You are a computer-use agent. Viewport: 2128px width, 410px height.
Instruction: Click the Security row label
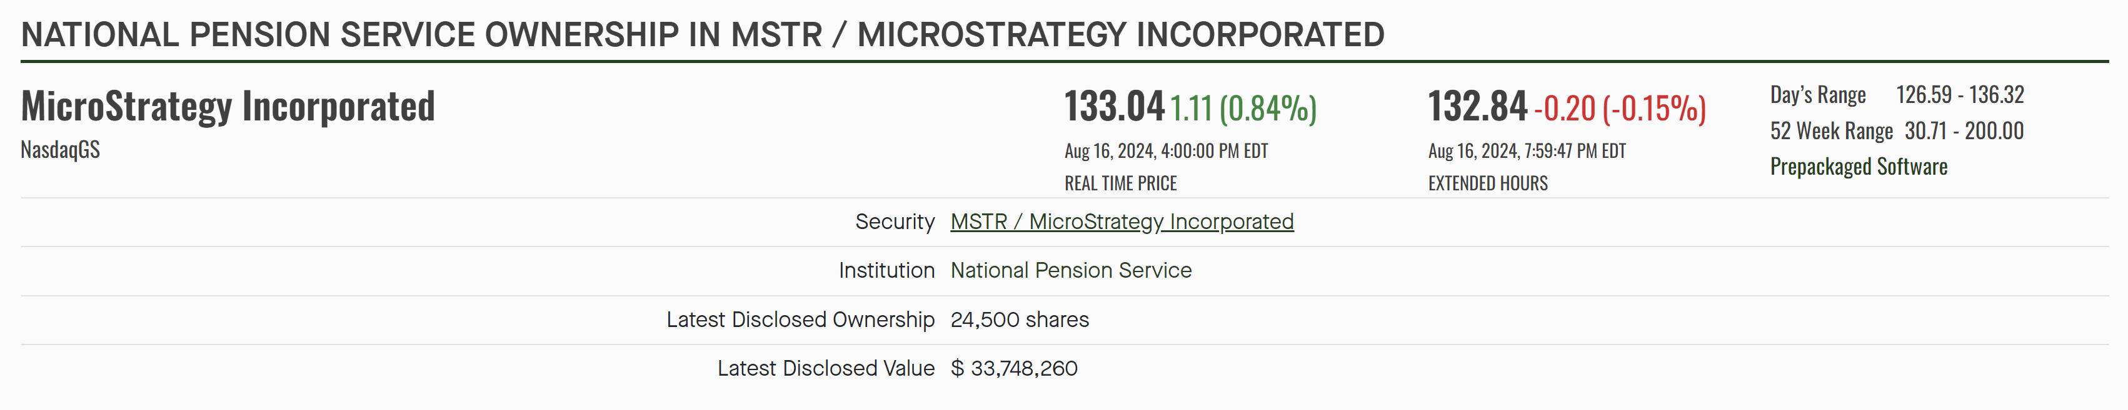(x=895, y=222)
